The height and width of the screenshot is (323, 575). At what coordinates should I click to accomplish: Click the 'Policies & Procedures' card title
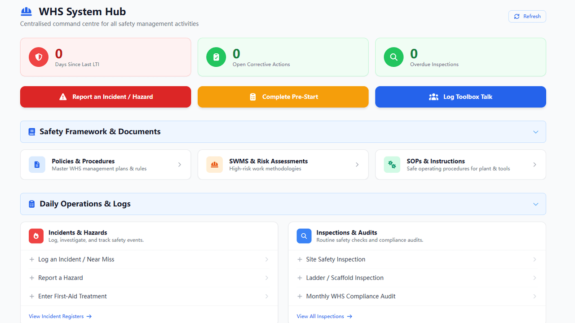click(83, 161)
